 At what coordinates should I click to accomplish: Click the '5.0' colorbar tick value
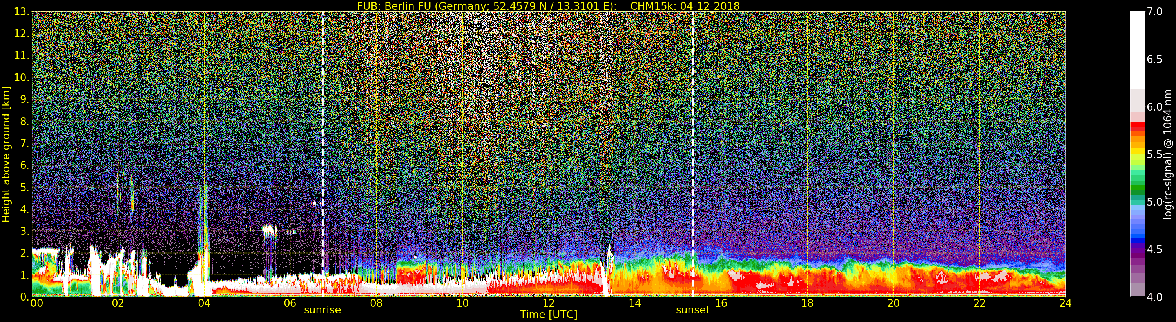tap(1154, 202)
